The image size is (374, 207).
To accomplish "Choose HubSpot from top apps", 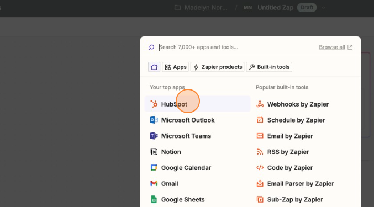I will coord(197,104).
